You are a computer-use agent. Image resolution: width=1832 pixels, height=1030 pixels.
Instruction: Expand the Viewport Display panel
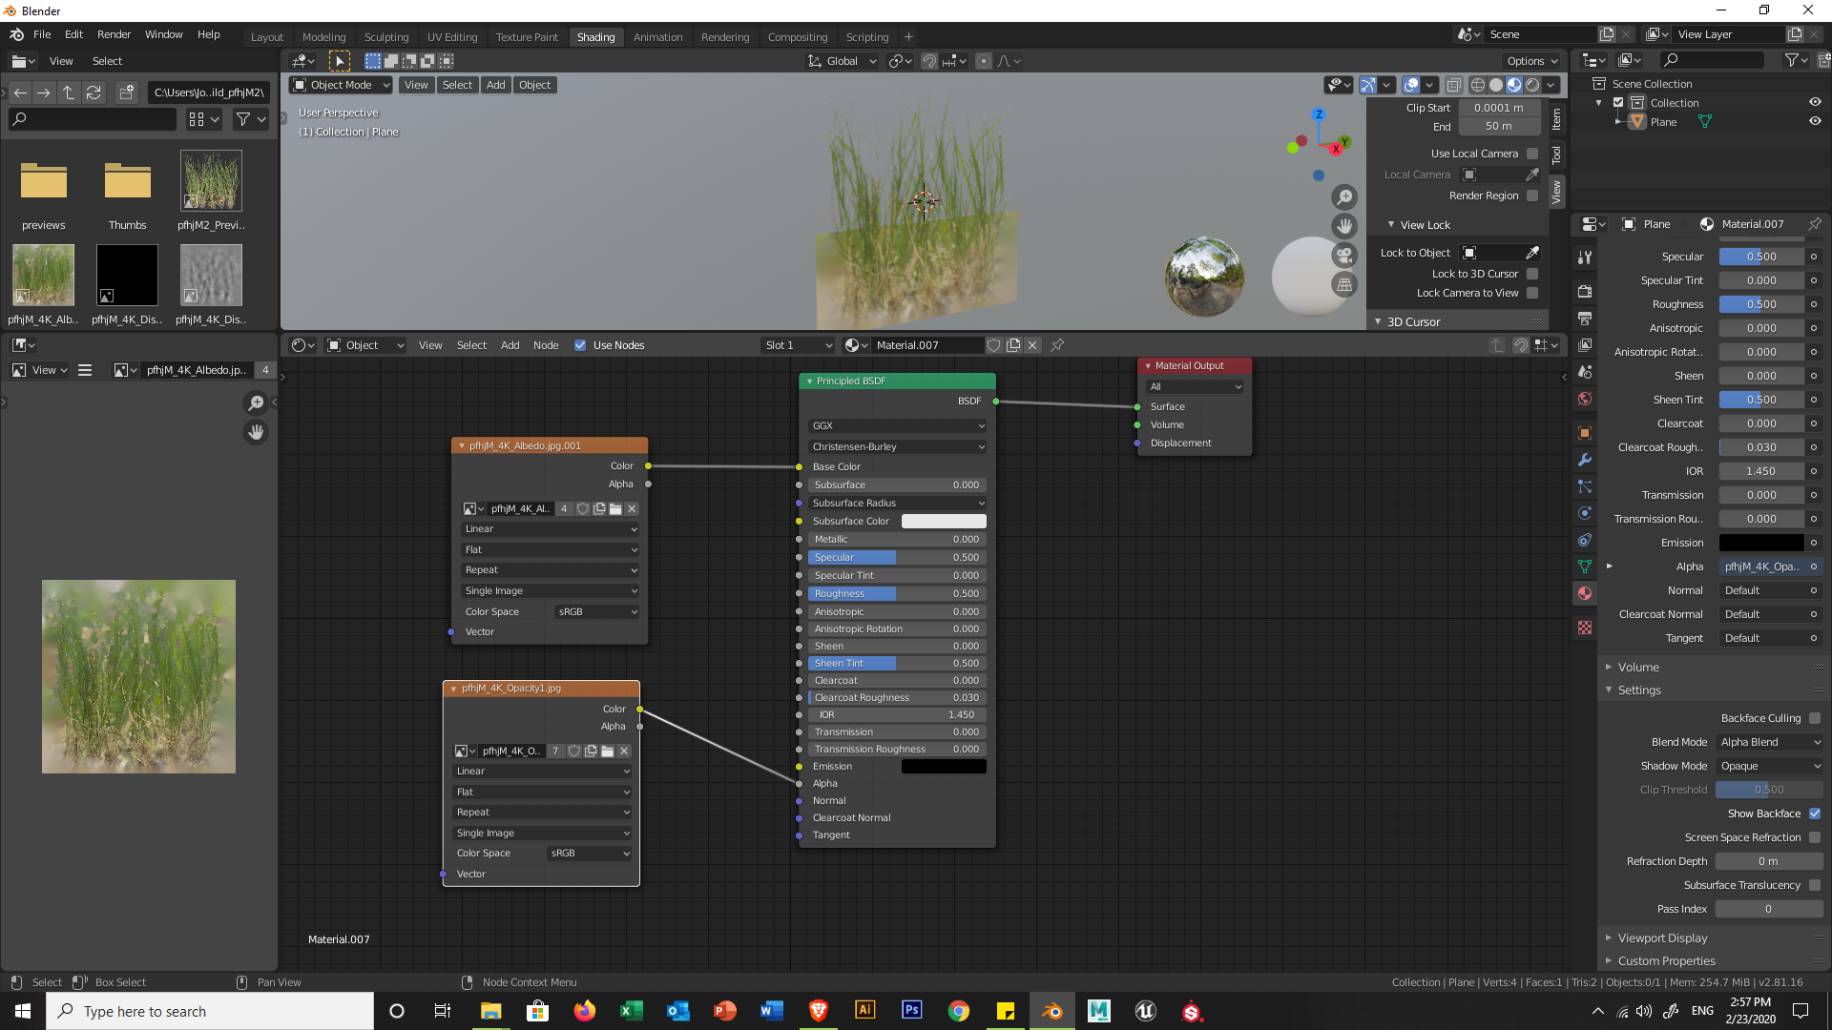click(x=1662, y=938)
